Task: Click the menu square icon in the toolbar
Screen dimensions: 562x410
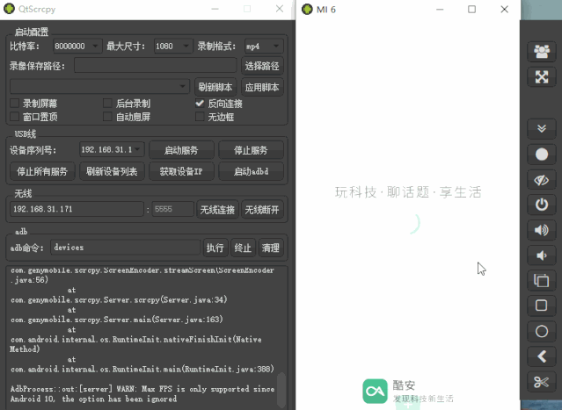Action: pos(542,306)
